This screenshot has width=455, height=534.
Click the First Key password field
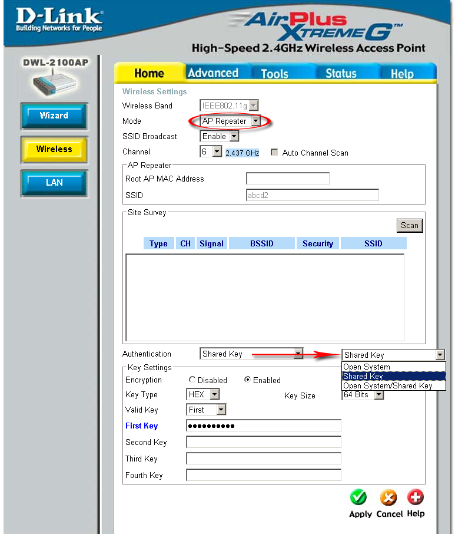pos(264,426)
